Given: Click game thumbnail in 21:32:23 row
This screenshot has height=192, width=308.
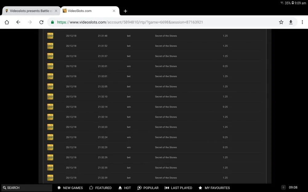Looking at the screenshot, I should (50, 127).
